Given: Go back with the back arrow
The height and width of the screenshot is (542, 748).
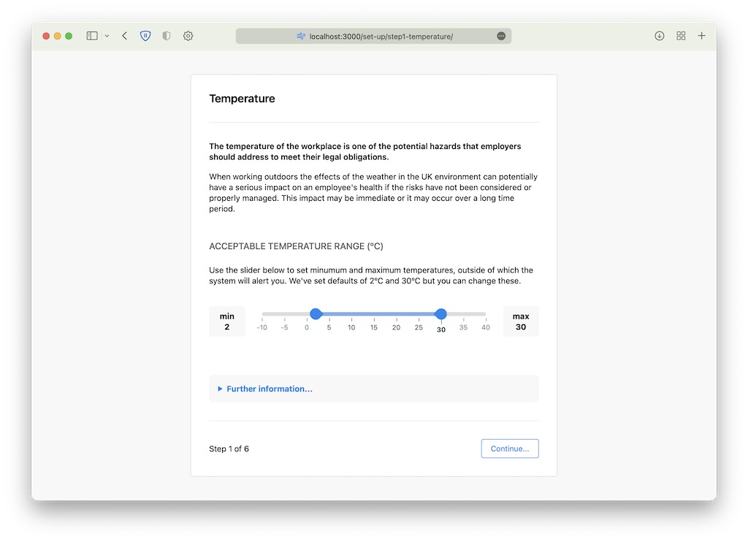Looking at the screenshot, I should (x=124, y=36).
